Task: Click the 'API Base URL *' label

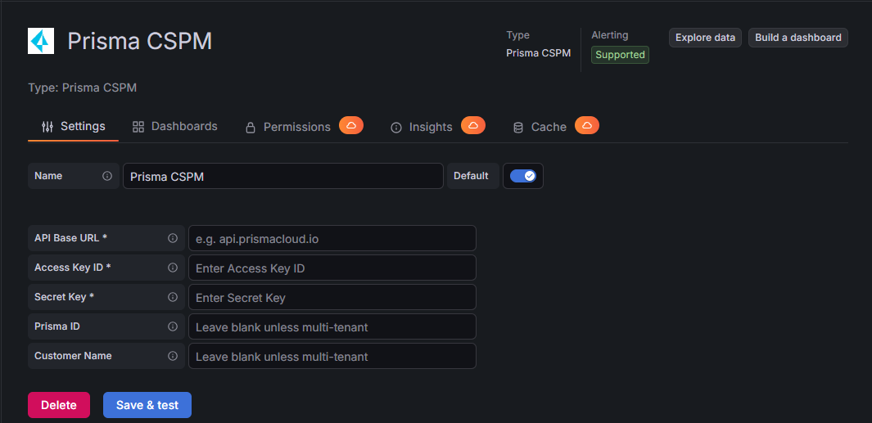Action: coord(70,238)
